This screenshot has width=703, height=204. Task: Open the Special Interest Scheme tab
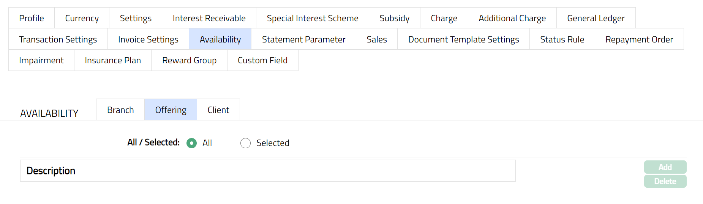[312, 18]
